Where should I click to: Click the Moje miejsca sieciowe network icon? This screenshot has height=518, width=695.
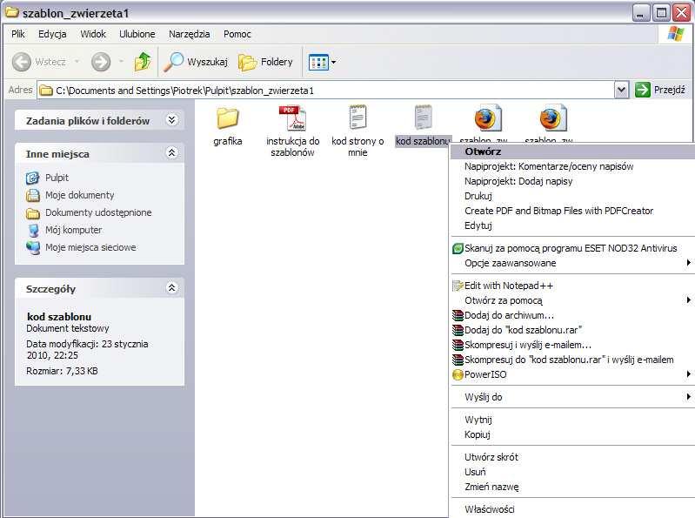click(x=33, y=247)
